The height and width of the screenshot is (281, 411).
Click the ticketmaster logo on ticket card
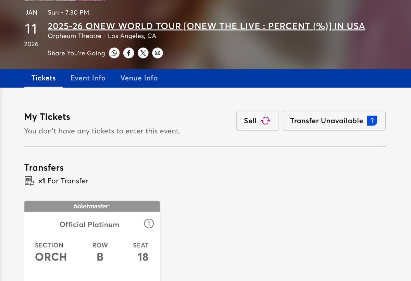[x=92, y=206]
